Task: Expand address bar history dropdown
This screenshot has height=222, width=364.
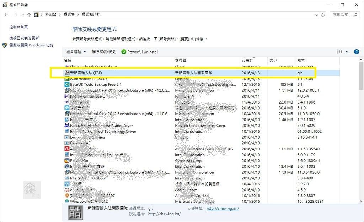Action: pos(316,15)
